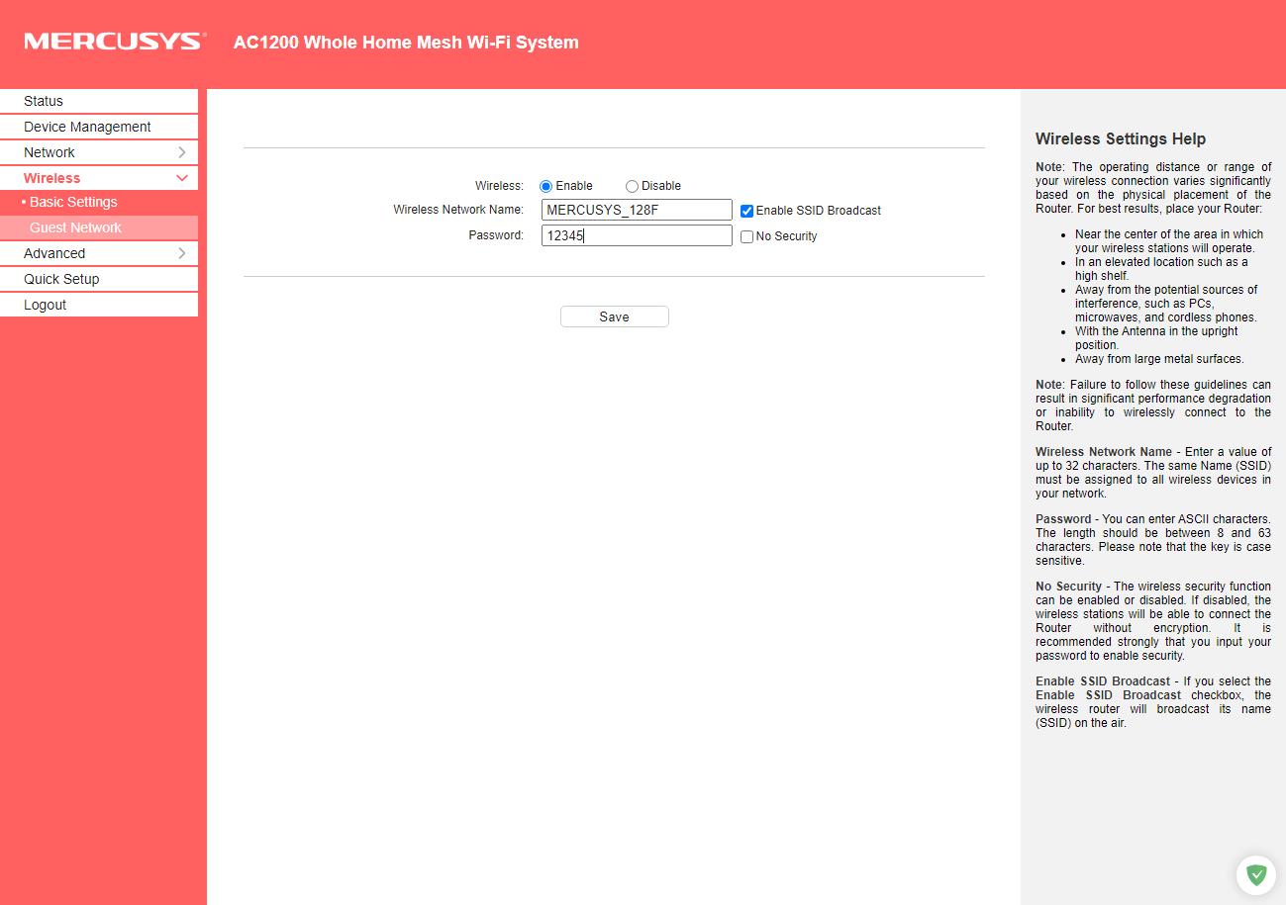Click the Mercusys logo
The width and height of the screenshot is (1286, 905).
114,42
